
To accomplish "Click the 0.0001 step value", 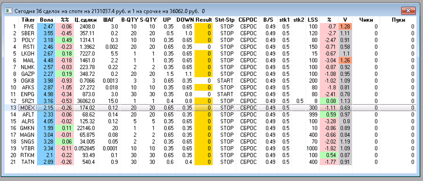I will coord(110,148).
